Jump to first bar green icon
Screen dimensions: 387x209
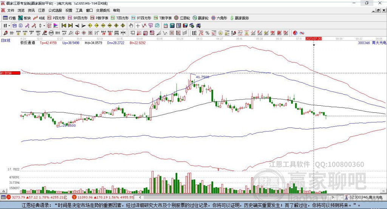63,26
